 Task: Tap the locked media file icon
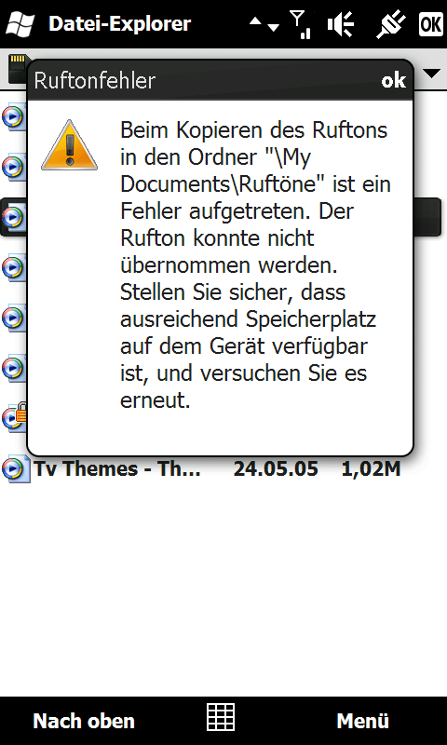click(14, 417)
